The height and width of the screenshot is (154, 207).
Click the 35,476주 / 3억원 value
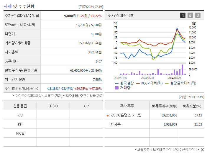pos(90,43)
